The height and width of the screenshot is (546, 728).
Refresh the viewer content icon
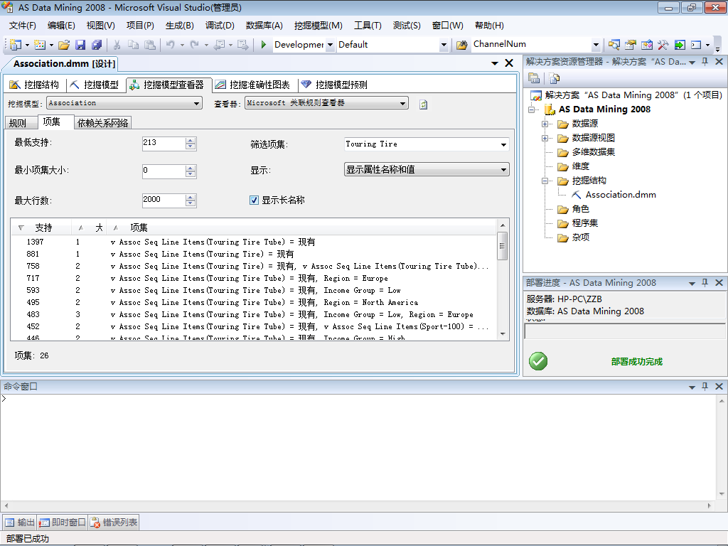pos(423,105)
